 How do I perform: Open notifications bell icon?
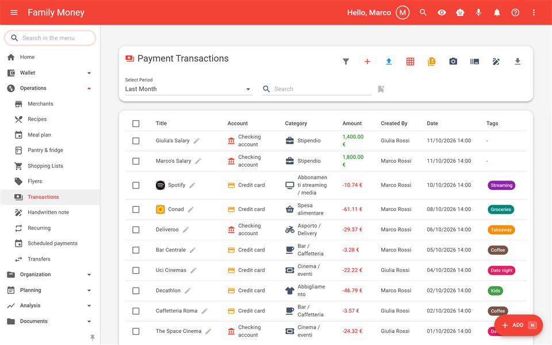click(x=497, y=13)
